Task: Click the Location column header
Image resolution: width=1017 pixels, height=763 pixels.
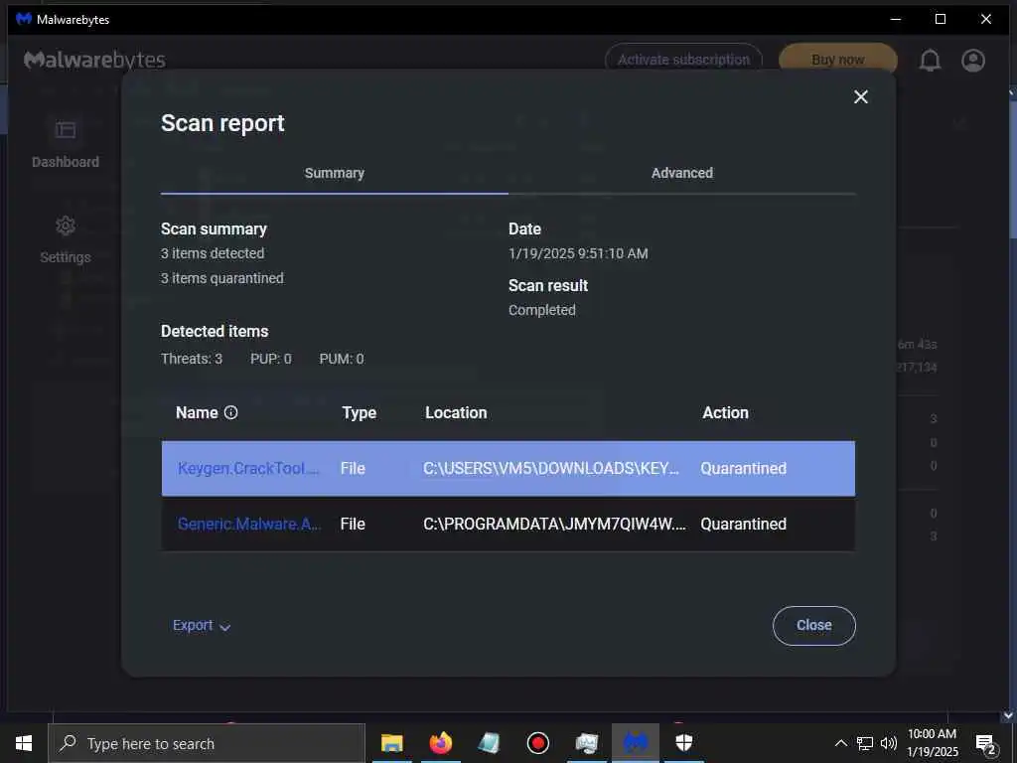Action: [x=456, y=412]
